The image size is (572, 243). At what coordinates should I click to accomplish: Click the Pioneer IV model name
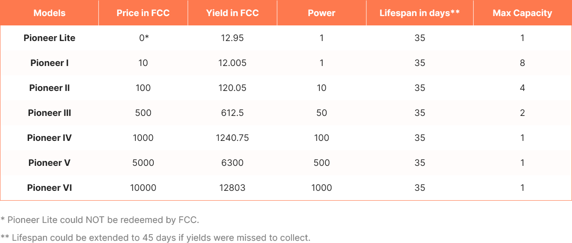pyautogui.click(x=49, y=138)
